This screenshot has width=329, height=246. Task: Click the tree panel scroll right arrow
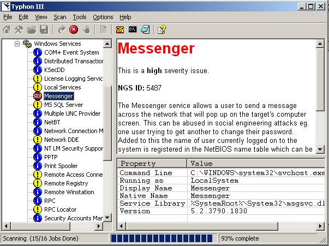[x=98, y=226]
